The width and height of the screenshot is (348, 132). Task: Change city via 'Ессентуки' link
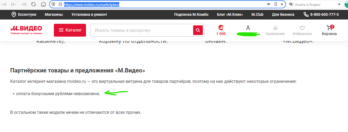27,15
